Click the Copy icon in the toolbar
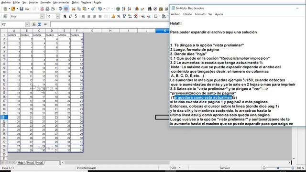This screenshot has width=306, height=172. click(79, 9)
